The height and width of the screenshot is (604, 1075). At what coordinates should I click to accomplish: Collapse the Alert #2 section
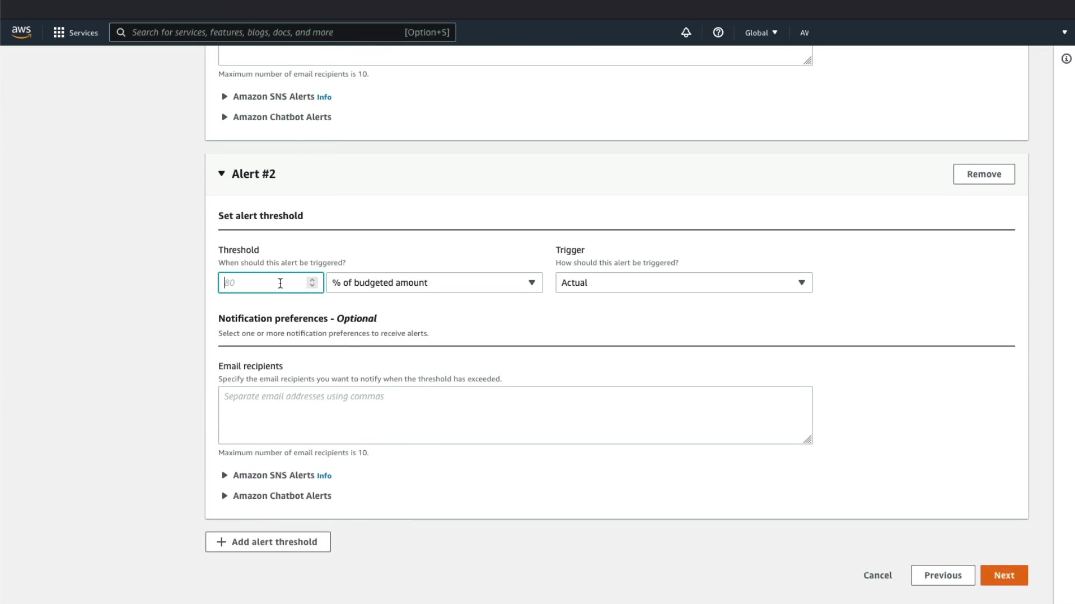coord(222,174)
